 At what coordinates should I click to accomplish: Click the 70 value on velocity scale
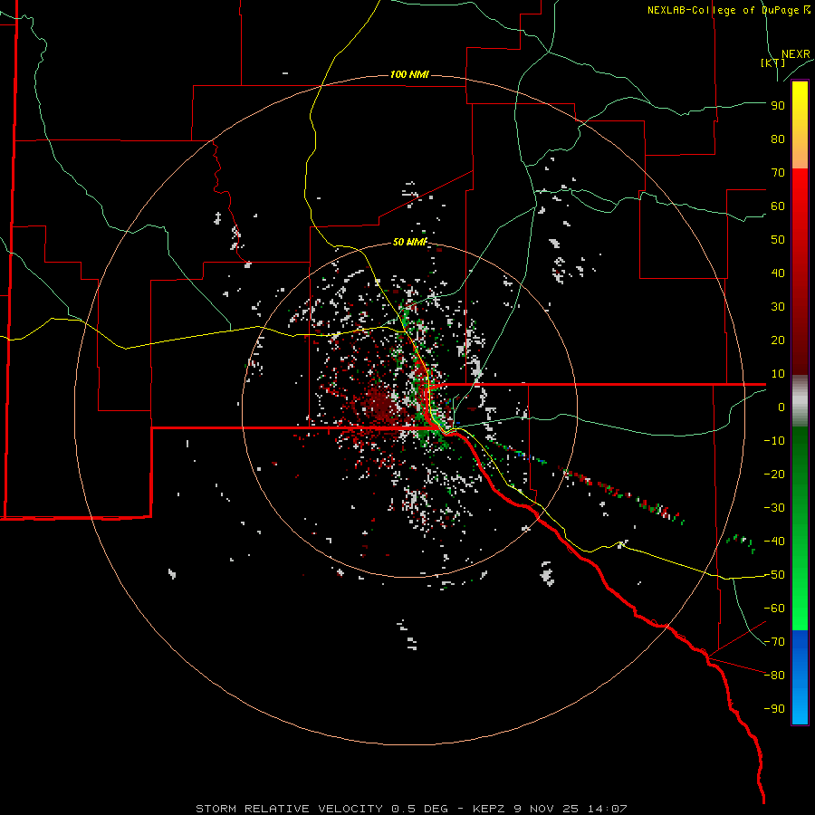(x=778, y=173)
